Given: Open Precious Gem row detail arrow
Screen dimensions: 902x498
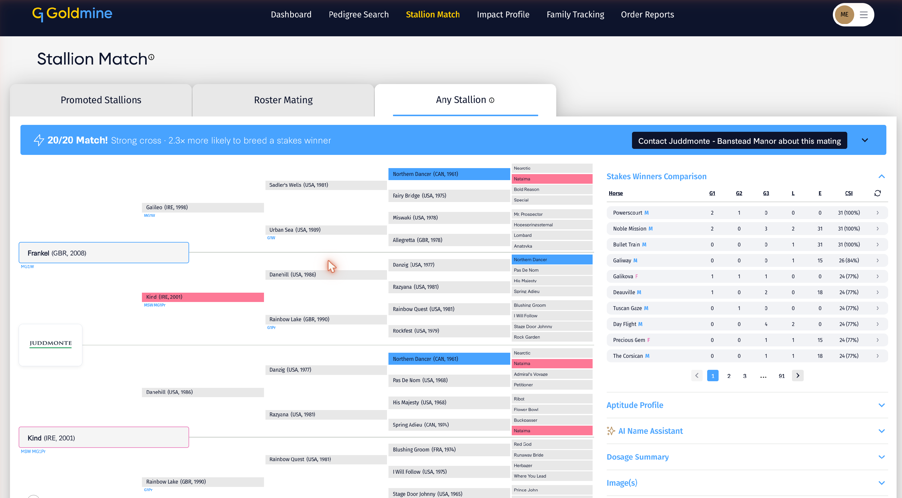Looking at the screenshot, I should point(877,340).
